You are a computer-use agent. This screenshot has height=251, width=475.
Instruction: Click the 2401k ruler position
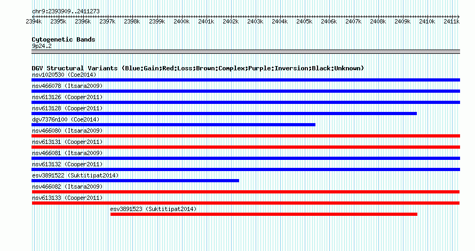click(x=206, y=21)
